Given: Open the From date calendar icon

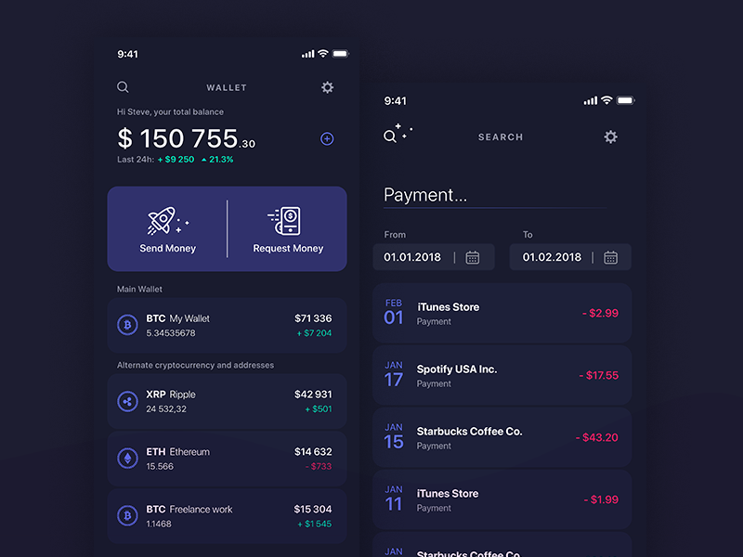Looking at the screenshot, I should 473,258.
